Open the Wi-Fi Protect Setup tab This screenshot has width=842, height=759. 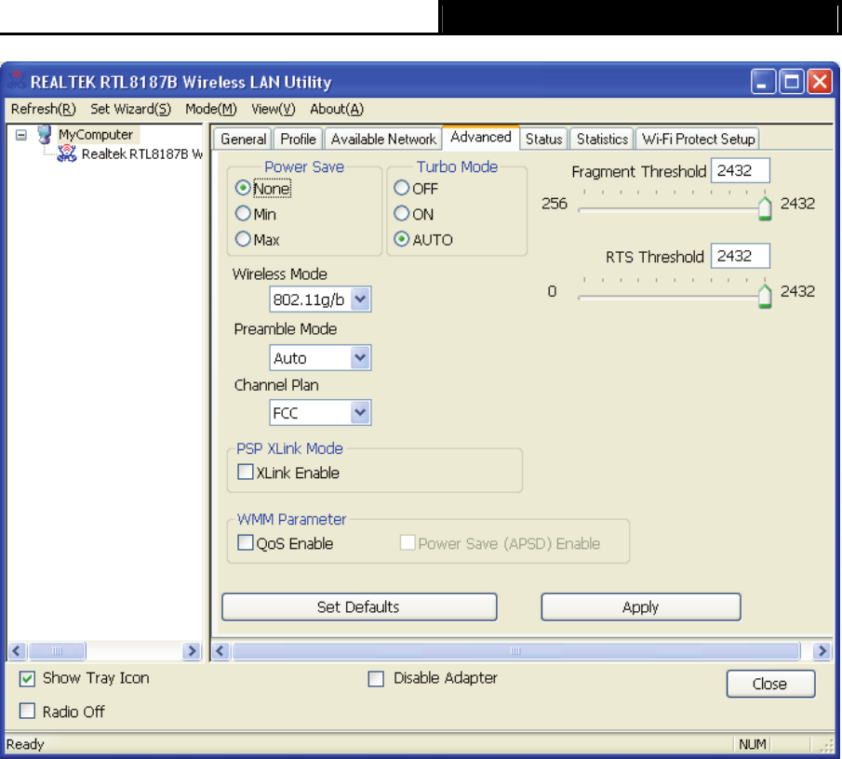698,139
